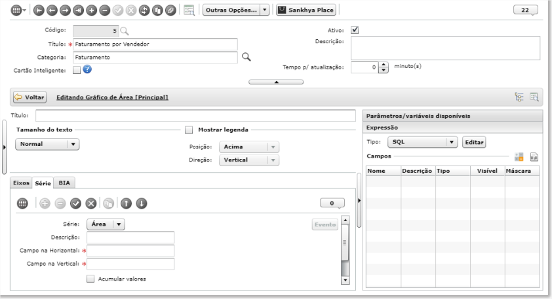Click Outras Opções button

click(x=231, y=10)
